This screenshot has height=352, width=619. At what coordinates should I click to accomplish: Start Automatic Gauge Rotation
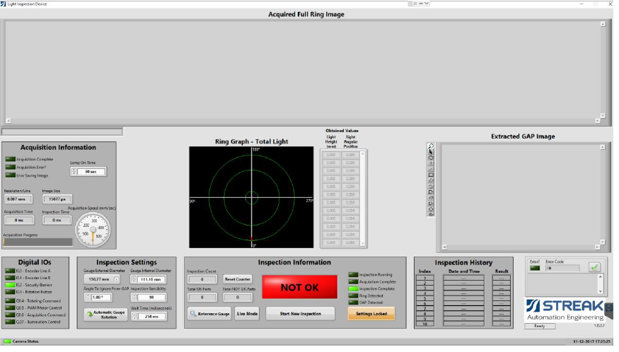pyautogui.click(x=104, y=316)
